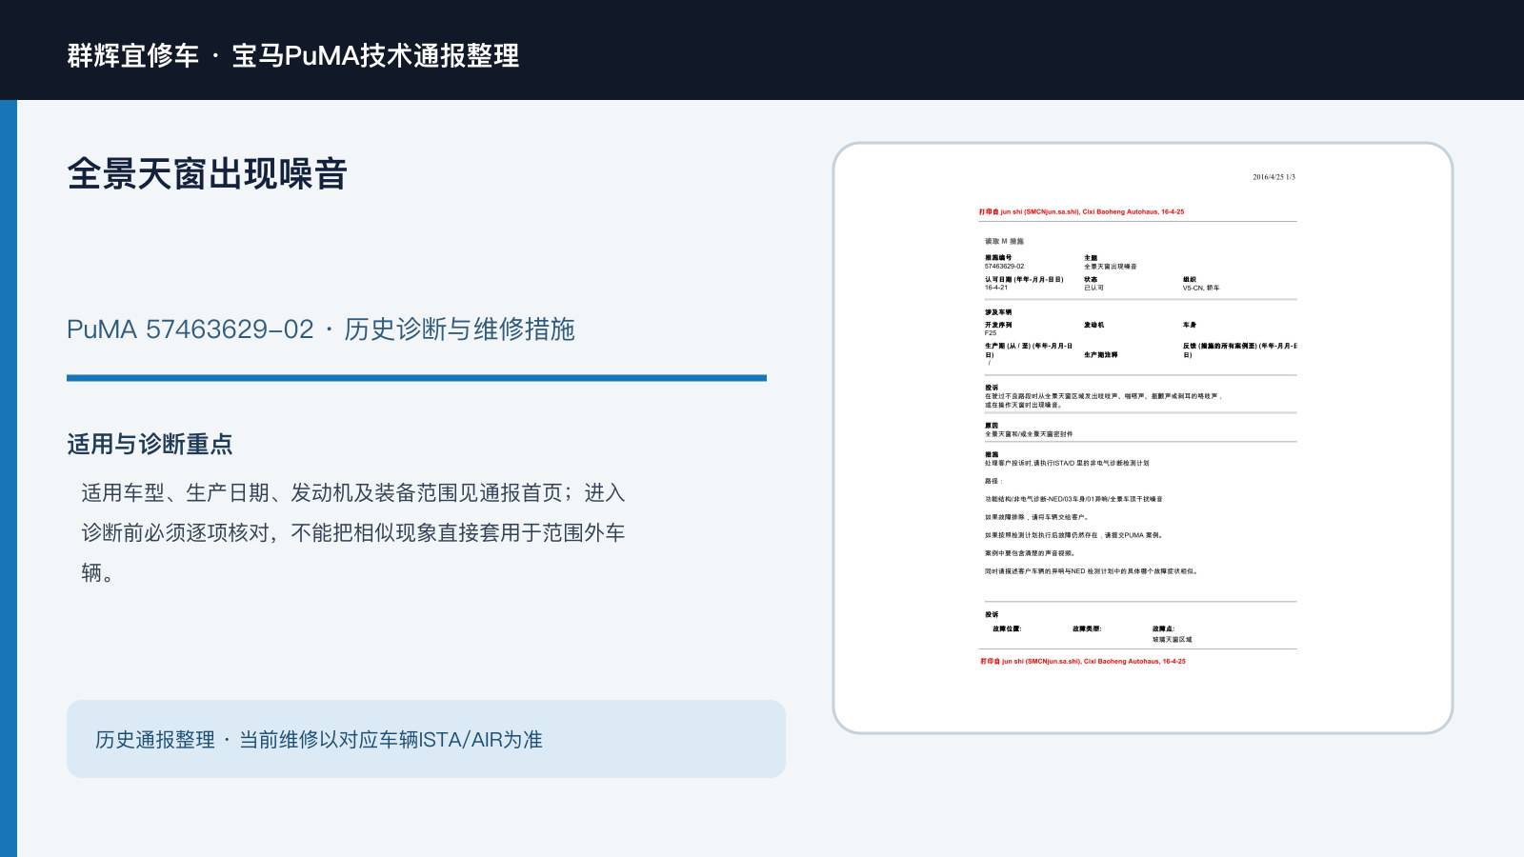Click the vertical blue accent bar on left edge
Image resolution: width=1524 pixels, height=857 pixels.
[x=9, y=478]
